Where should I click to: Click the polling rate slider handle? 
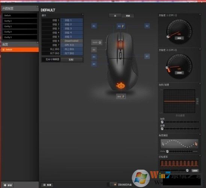pyautogui.click(x=187, y=170)
